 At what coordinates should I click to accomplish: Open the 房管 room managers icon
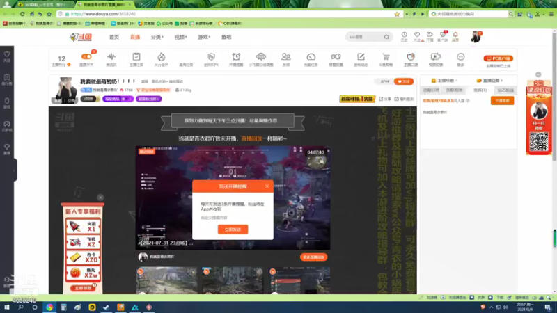(286, 56)
